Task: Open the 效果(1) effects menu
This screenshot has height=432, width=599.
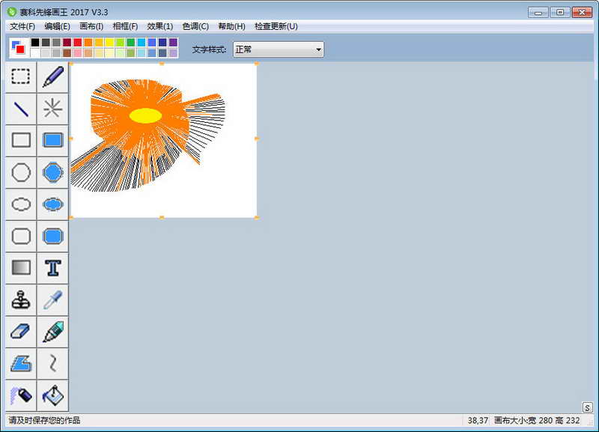Action: point(159,26)
